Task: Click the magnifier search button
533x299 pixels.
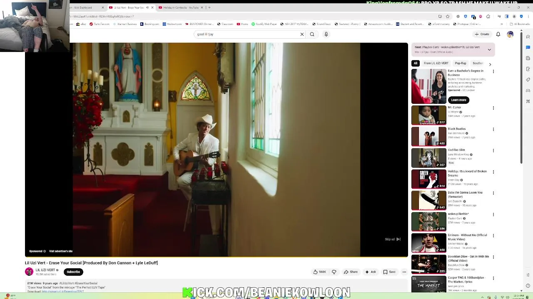Action: [x=312, y=34]
